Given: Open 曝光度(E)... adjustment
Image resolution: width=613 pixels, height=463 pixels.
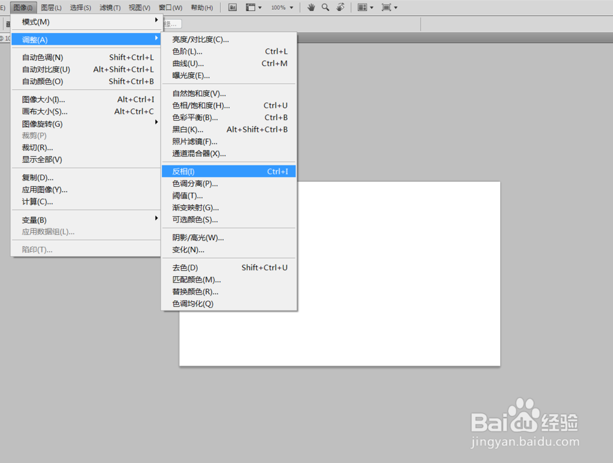Looking at the screenshot, I should tap(229, 76).
